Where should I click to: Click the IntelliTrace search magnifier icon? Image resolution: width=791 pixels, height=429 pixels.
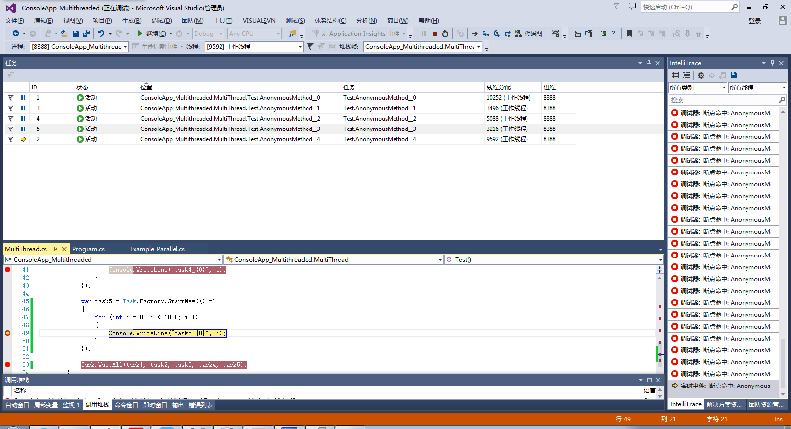(782, 100)
